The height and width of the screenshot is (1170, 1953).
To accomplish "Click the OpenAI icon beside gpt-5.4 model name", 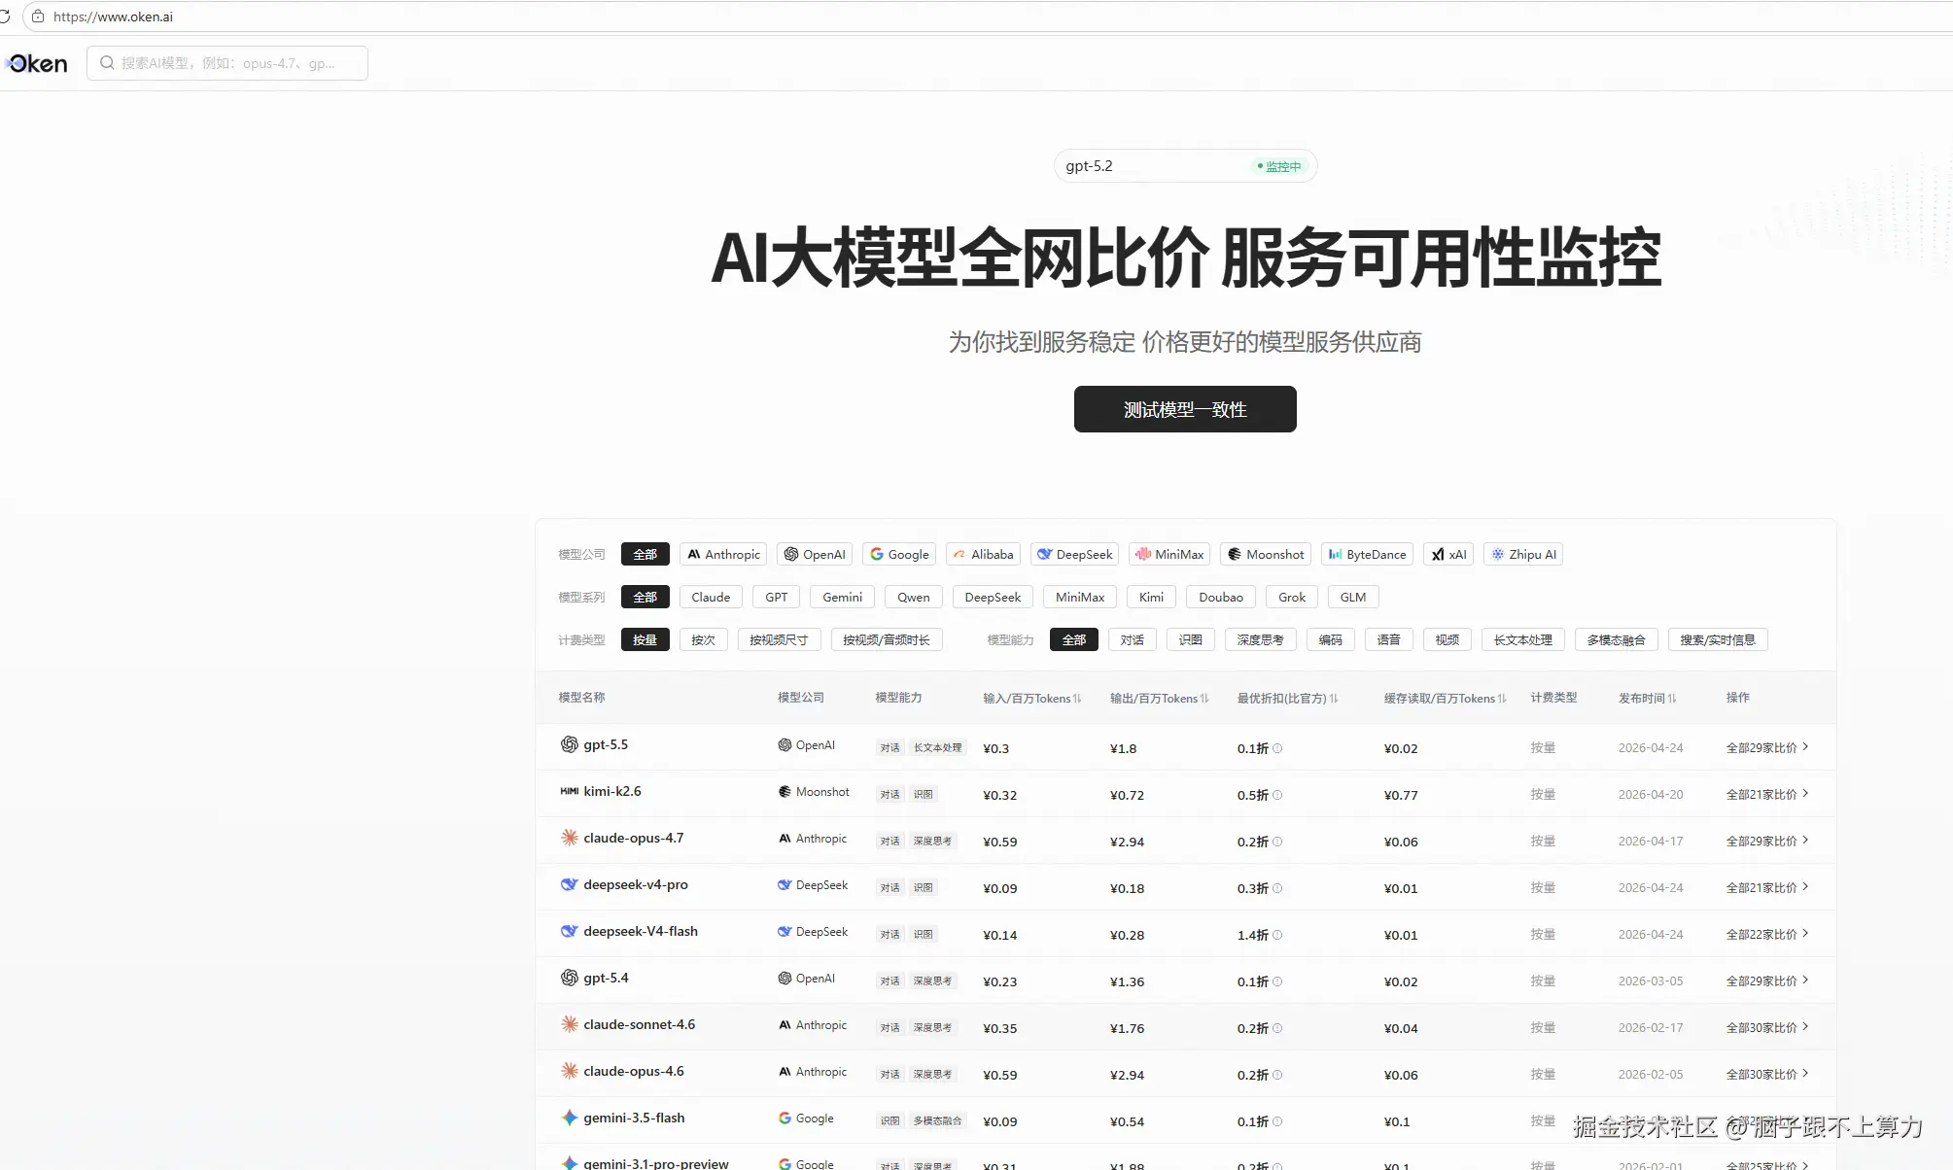I will [570, 978].
